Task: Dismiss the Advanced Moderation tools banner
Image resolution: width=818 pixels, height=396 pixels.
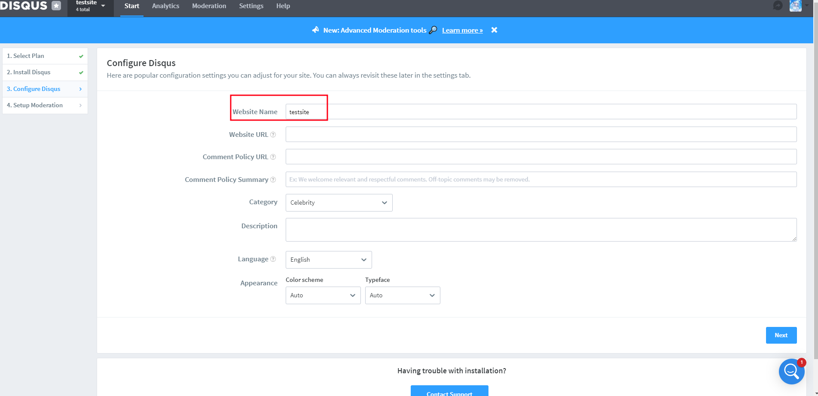Action: 494,30
